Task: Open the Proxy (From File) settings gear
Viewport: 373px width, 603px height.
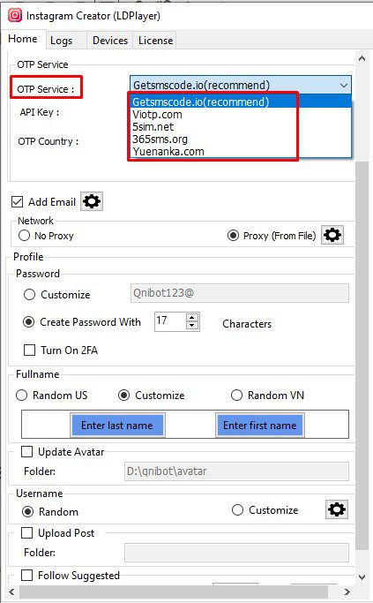Action: pyautogui.click(x=332, y=235)
